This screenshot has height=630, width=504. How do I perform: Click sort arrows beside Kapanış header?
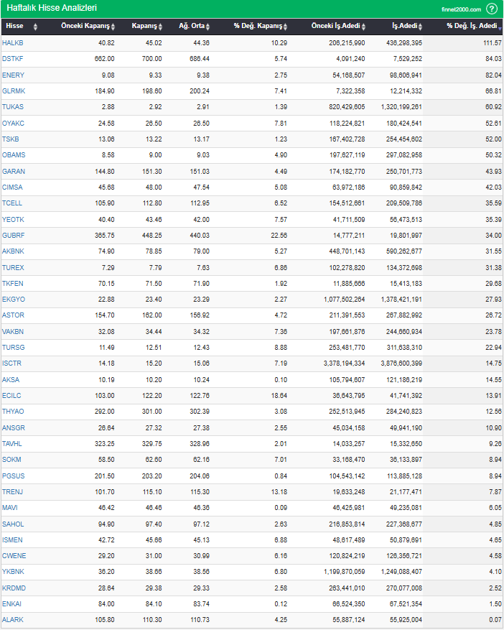coord(161,27)
